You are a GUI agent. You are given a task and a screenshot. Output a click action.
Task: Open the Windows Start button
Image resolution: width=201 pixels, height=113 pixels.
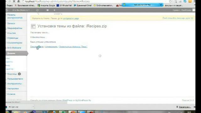click(x=8, y=112)
